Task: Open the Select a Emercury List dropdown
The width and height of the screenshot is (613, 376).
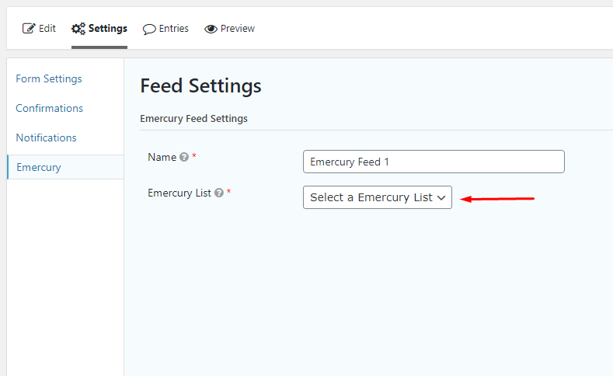Action: pos(371,197)
